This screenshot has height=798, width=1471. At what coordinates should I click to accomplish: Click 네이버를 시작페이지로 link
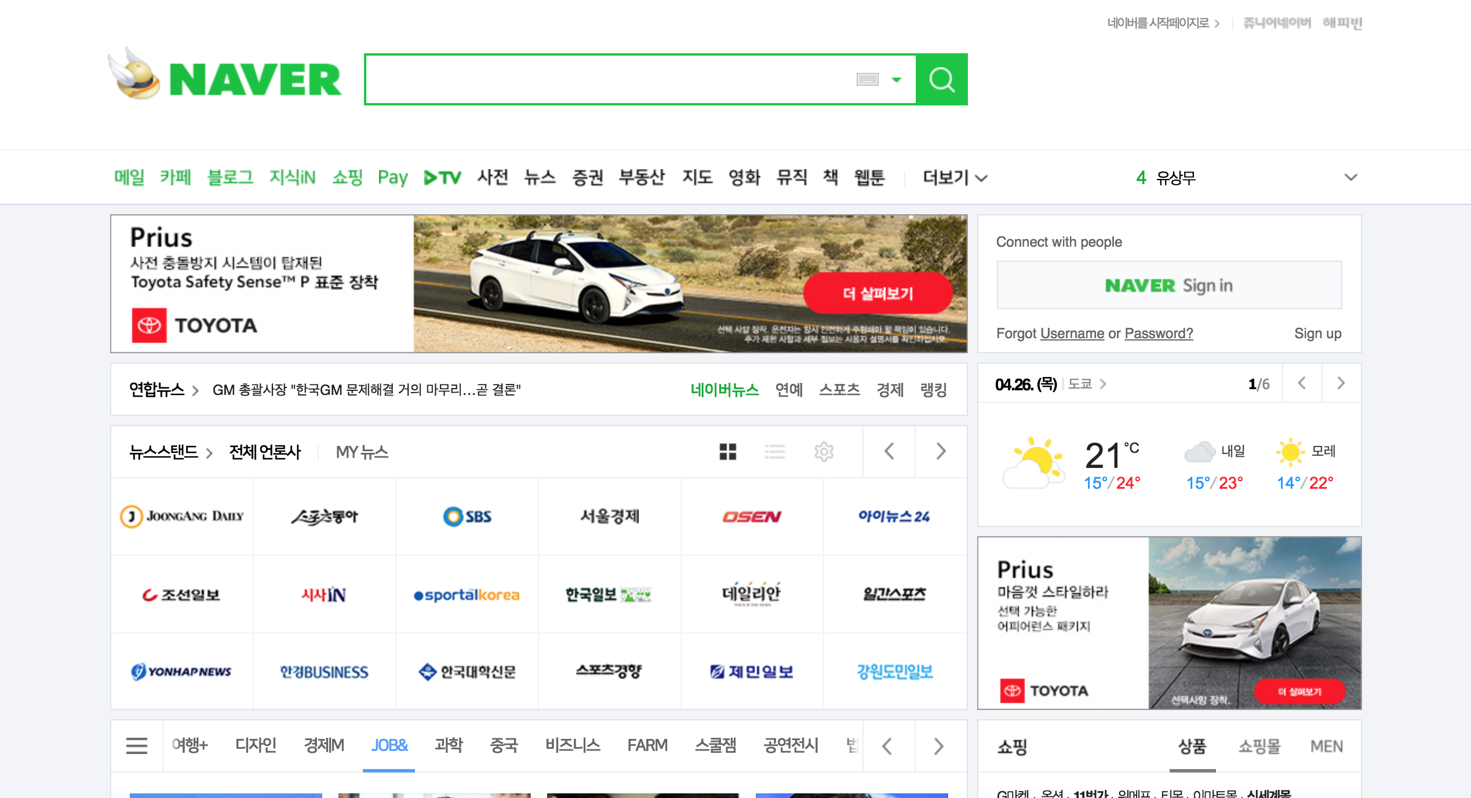(x=1163, y=23)
